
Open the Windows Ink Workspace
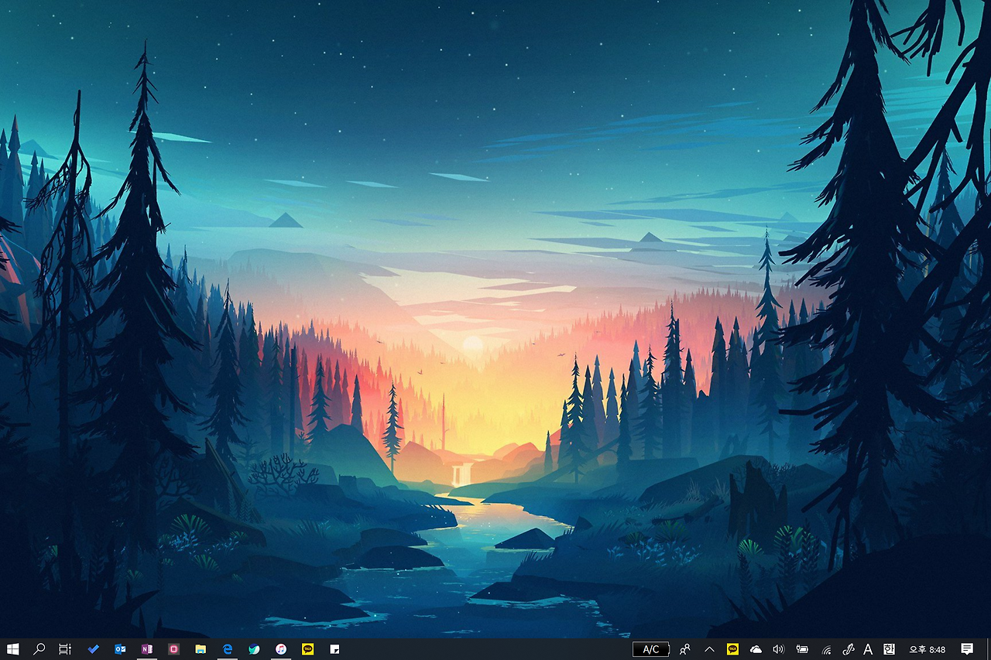click(x=849, y=649)
